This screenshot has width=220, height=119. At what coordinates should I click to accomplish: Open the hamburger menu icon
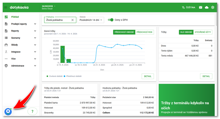[x=6, y=7]
